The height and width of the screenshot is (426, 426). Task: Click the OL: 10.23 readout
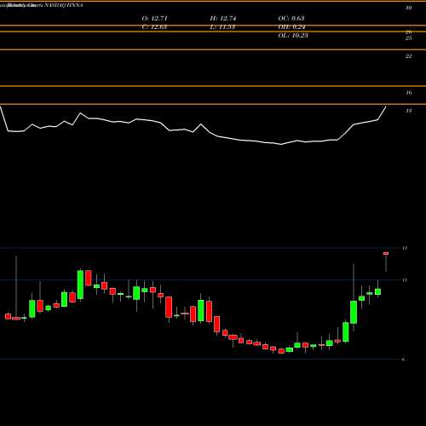click(293, 36)
